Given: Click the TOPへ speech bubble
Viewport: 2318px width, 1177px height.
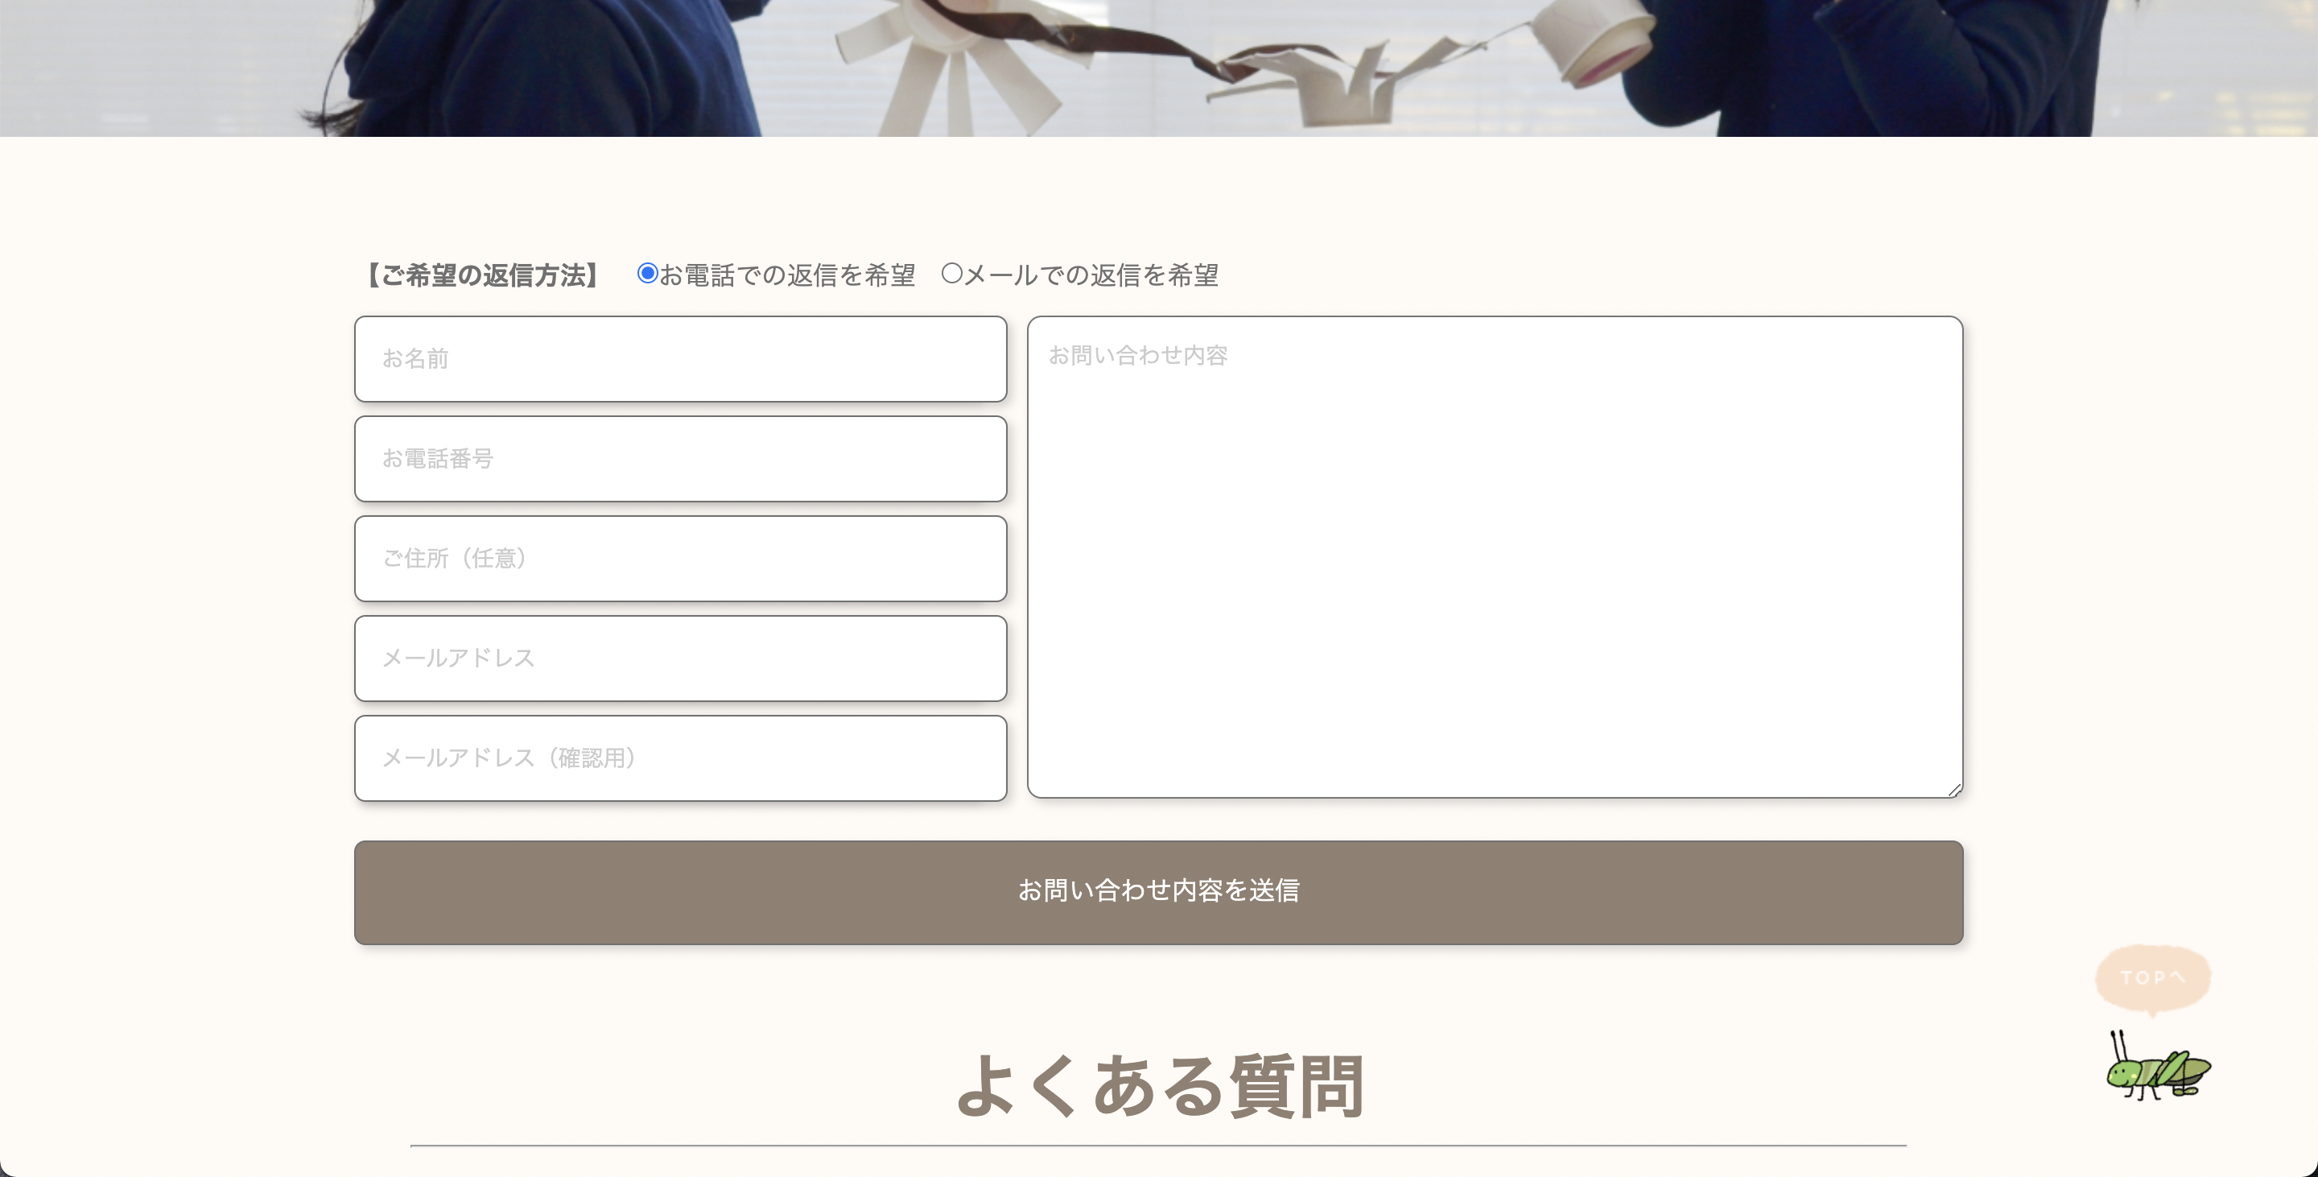Looking at the screenshot, I should [x=2152, y=979].
